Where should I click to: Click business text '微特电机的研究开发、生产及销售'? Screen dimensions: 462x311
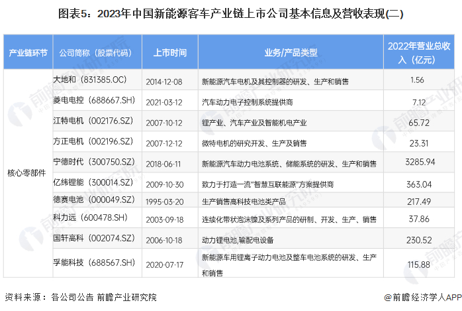click(254, 144)
